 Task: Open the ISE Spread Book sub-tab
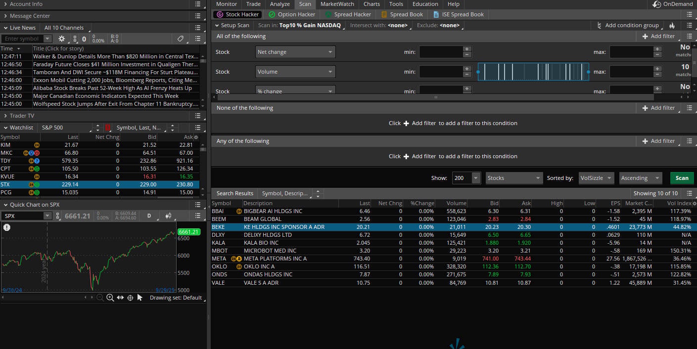pyautogui.click(x=458, y=14)
